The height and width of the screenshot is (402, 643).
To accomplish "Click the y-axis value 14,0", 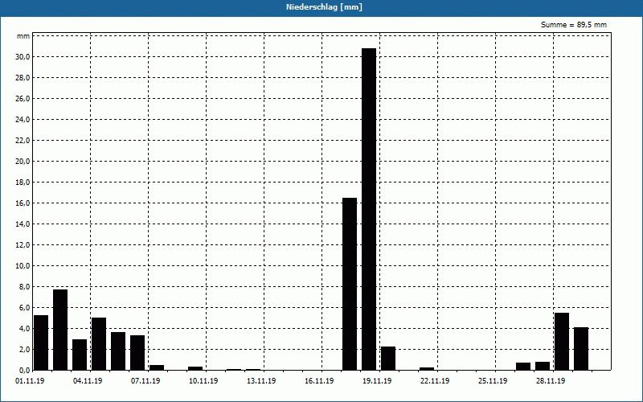I will 23,224.
